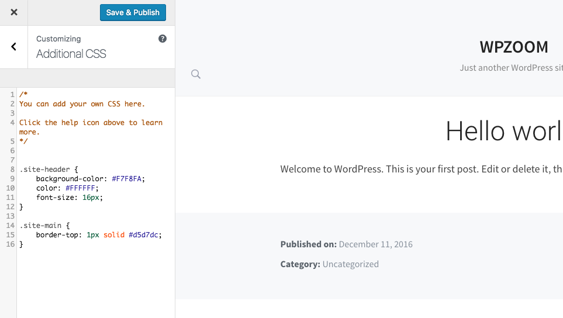
Task: Click the #F7F8FA background-color value
Action: pyautogui.click(x=126, y=179)
